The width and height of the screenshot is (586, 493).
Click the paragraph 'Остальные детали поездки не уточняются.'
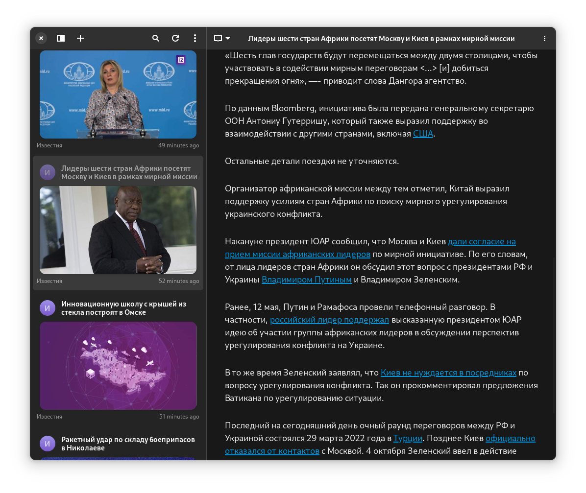(312, 161)
